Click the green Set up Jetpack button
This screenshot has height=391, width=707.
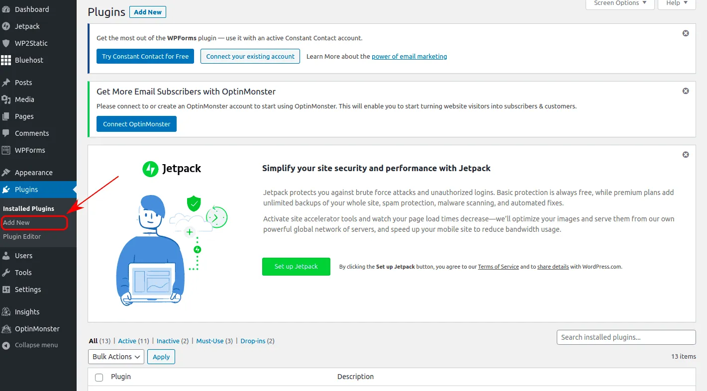click(x=296, y=267)
